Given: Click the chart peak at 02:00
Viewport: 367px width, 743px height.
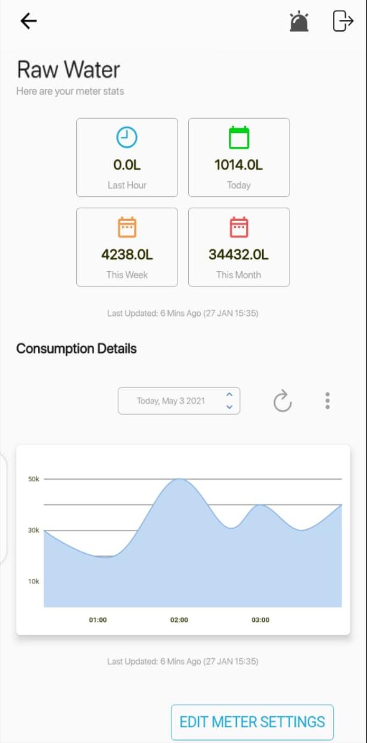Looking at the screenshot, I should click(x=179, y=479).
